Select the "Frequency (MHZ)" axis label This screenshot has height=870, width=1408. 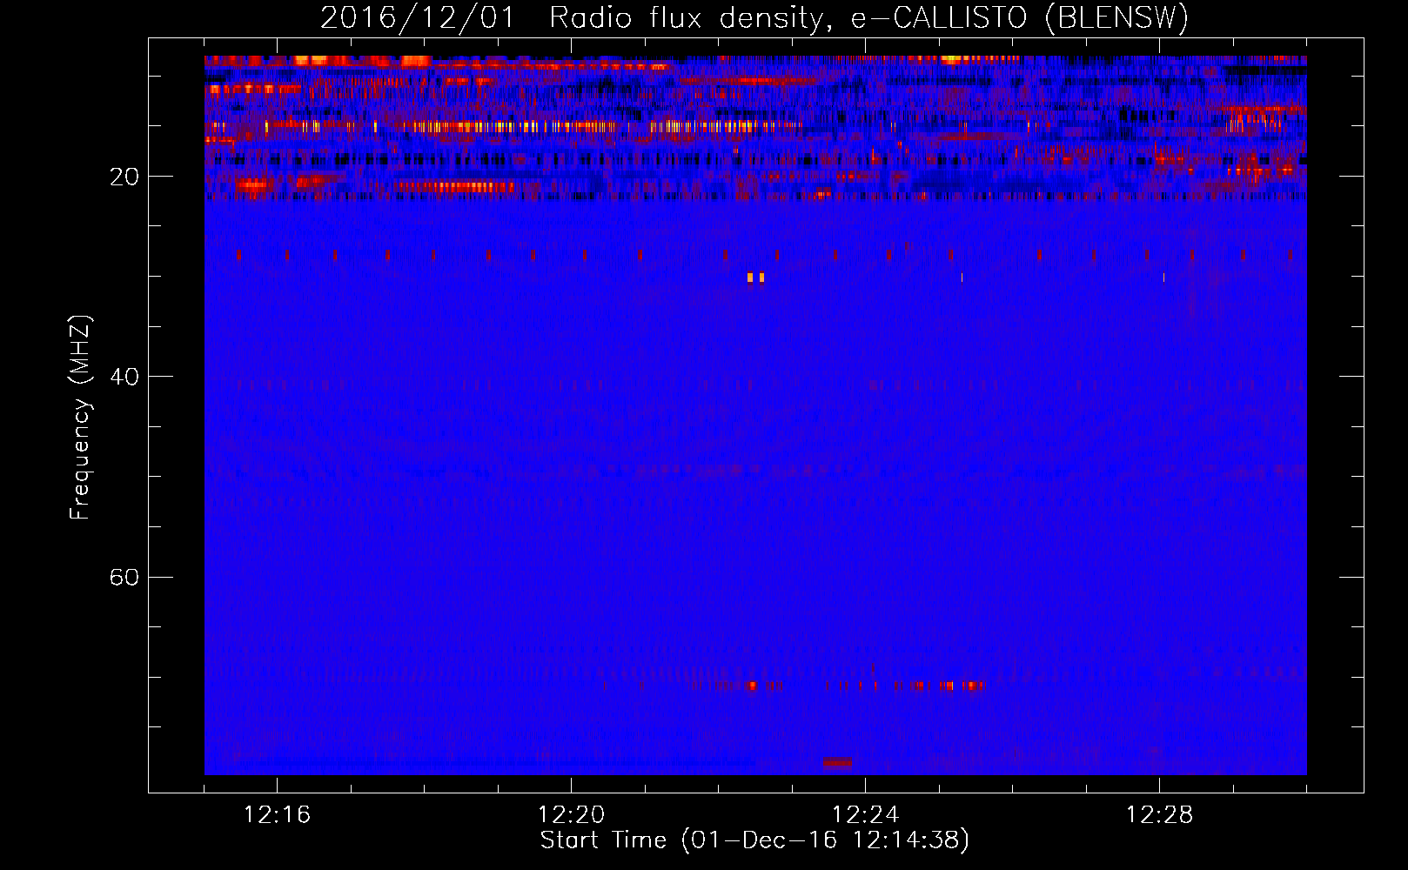(80, 418)
